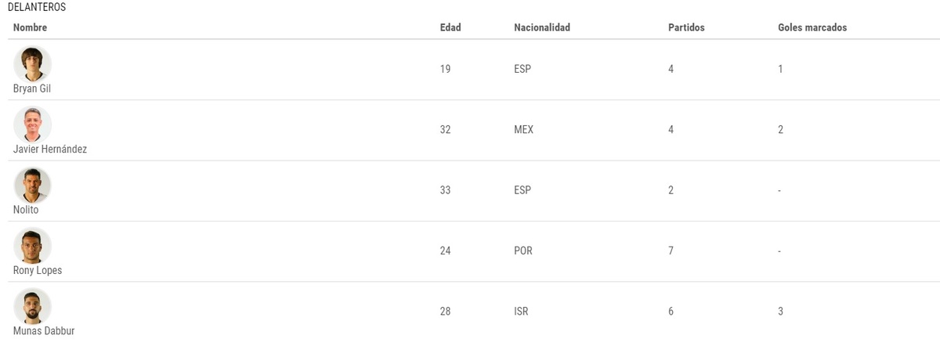The height and width of the screenshot is (346, 940).
Task: Click Munas Dabbur's ISR nationality cell
Action: pos(522,312)
